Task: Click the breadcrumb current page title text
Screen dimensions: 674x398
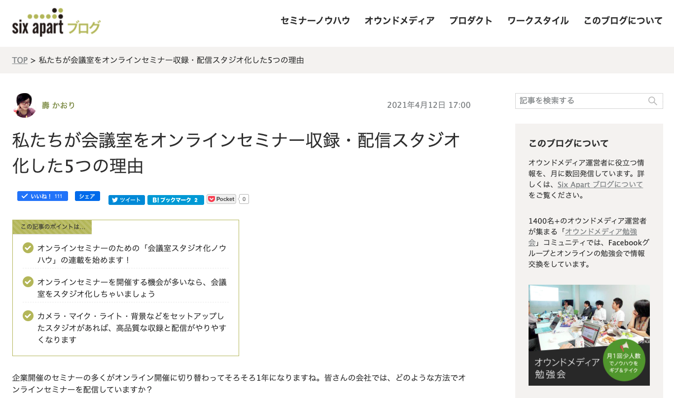Action: click(171, 60)
